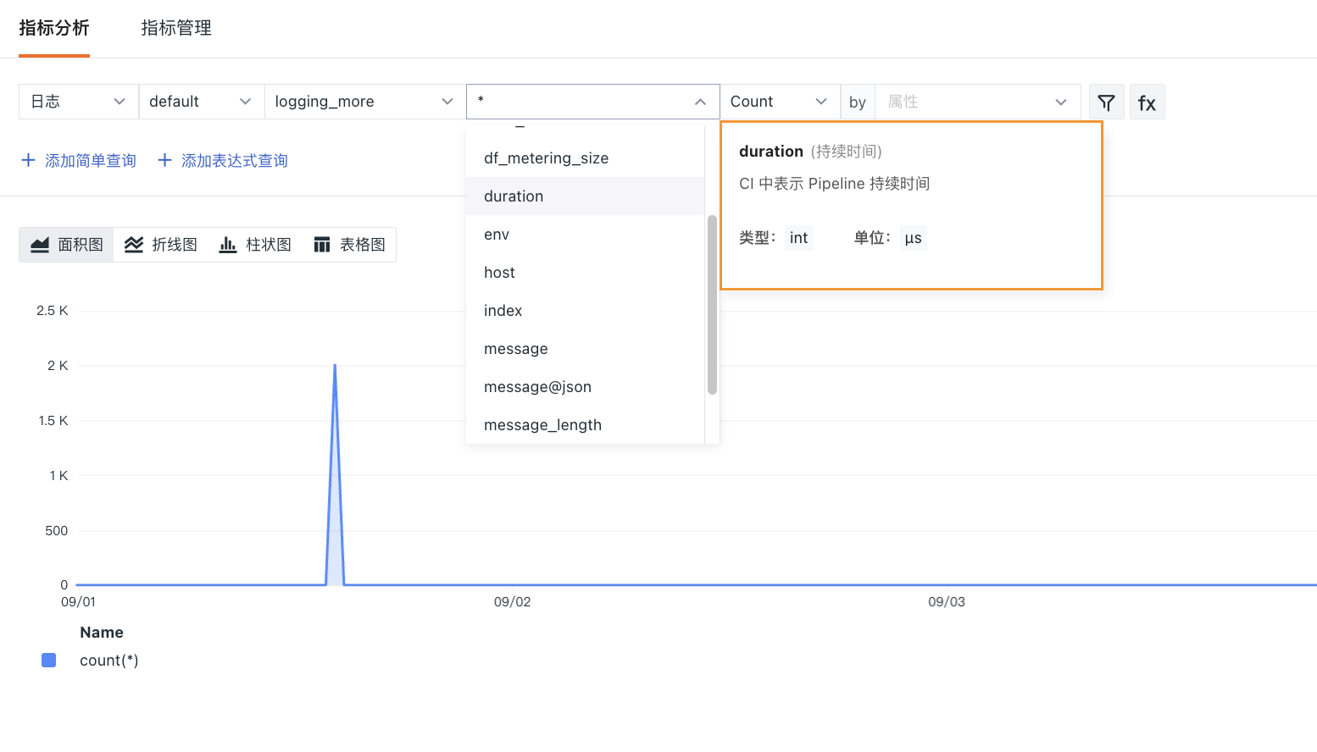Click plus icon for 添加表达式查询
The width and height of the screenshot is (1317, 752).
pyautogui.click(x=164, y=160)
